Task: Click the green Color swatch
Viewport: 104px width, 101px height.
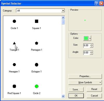Action: tap(86, 38)
